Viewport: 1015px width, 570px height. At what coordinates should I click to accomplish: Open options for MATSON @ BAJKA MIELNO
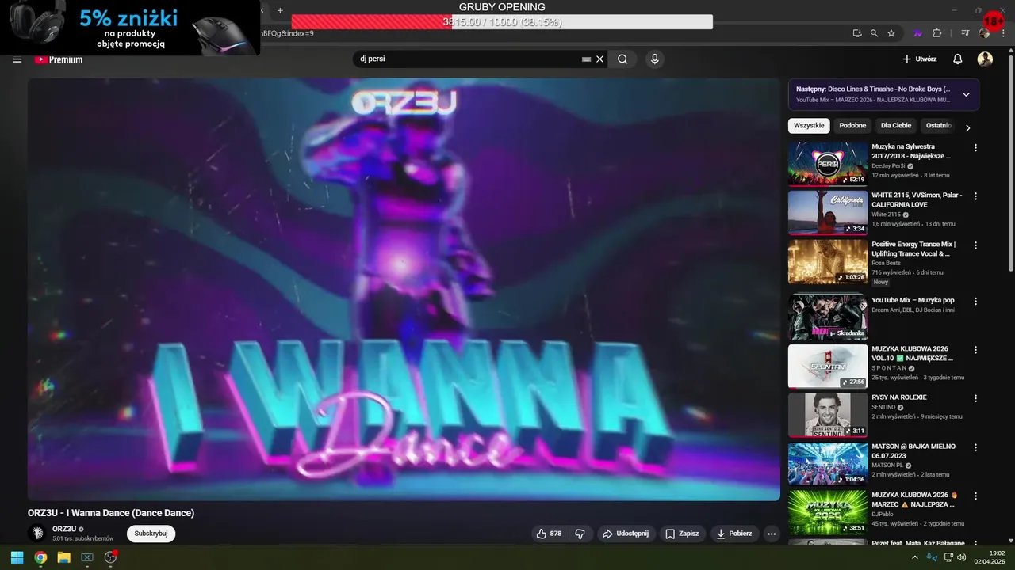(x=975, y=447)
